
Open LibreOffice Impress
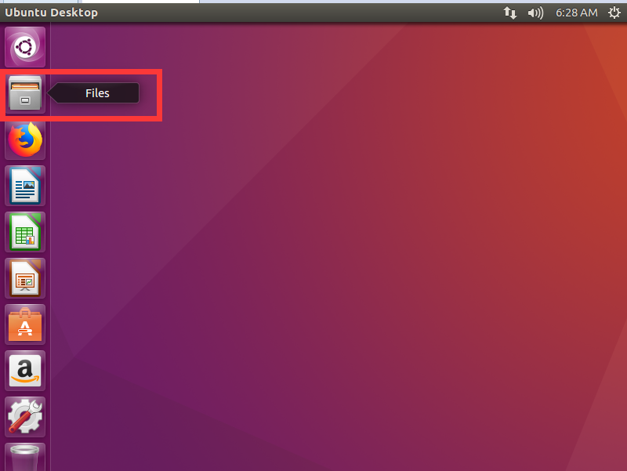[x=24, y=278]
